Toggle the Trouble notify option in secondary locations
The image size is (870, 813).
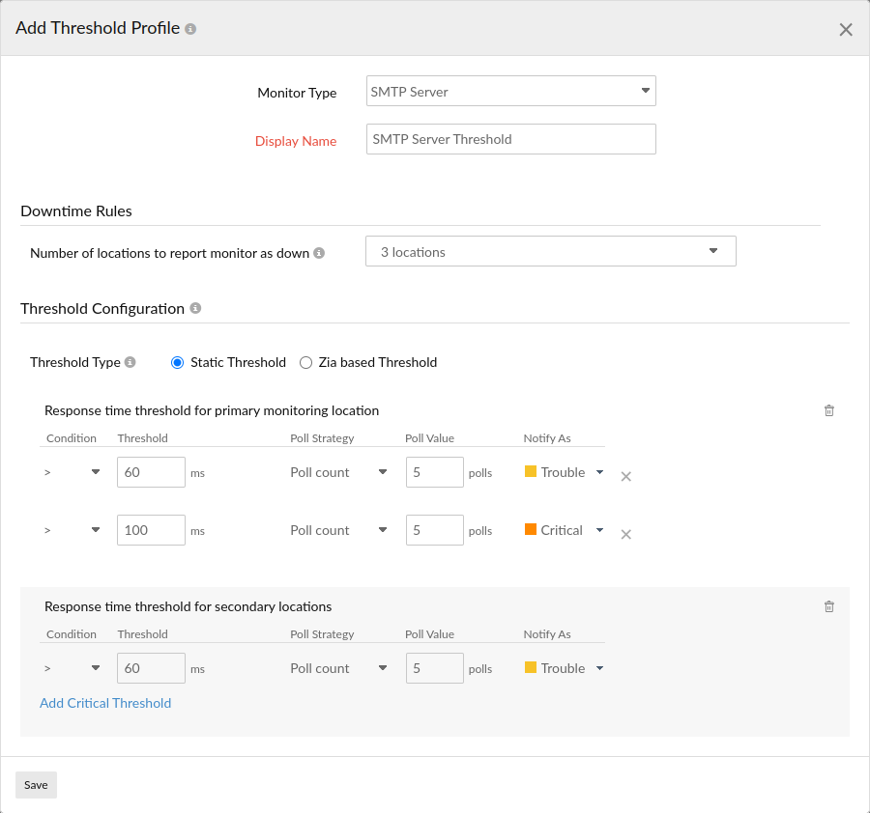click(599, 668)
